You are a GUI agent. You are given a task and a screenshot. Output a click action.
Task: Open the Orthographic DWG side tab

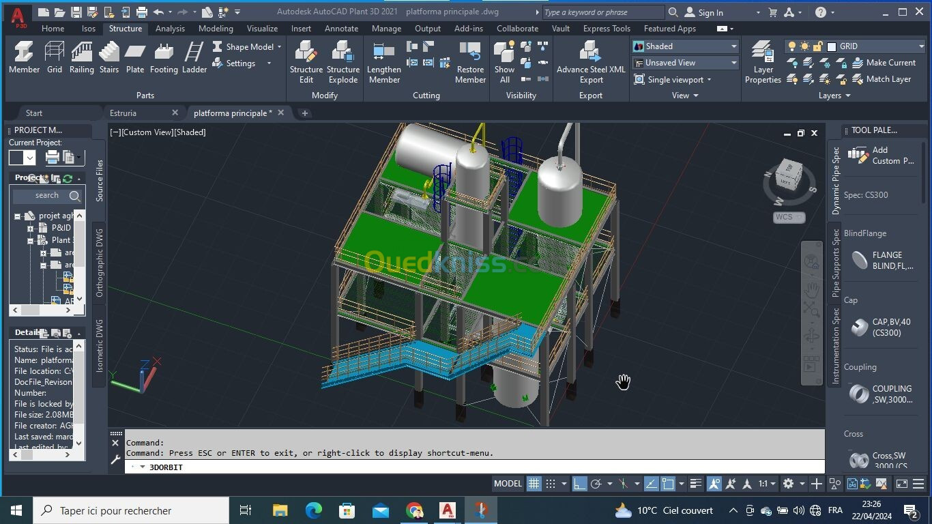pos(100,263)
